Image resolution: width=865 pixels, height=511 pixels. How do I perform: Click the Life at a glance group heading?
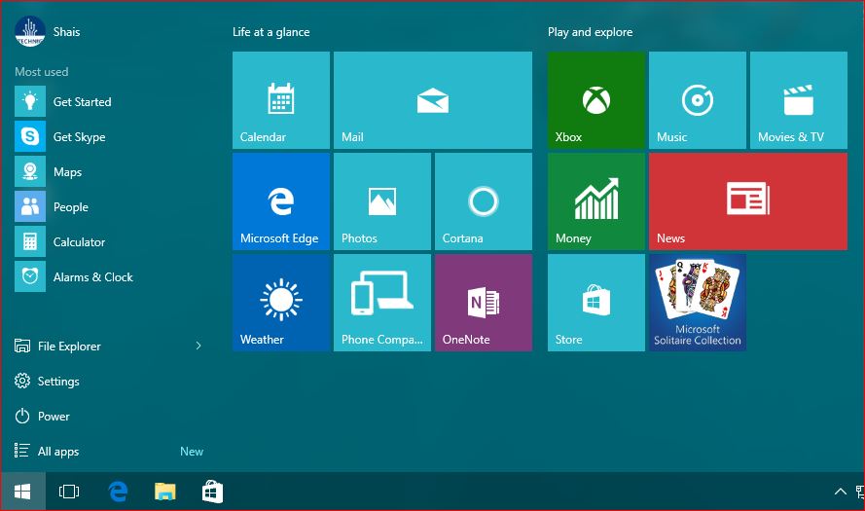point(270,32)
